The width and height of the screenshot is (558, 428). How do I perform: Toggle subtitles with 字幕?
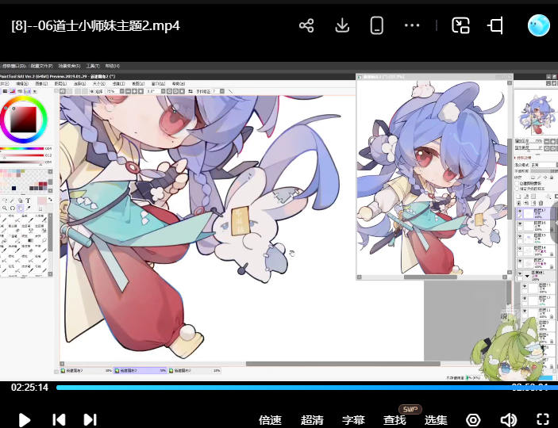tap(353, 420)
